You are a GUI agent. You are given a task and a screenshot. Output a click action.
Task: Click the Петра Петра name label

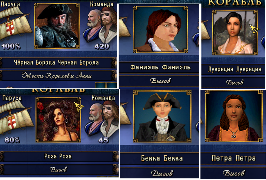233,158
